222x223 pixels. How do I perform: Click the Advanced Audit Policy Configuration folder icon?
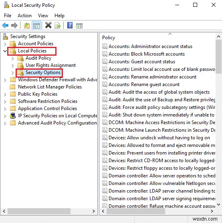pyautogui.click(x=13, y=123)
